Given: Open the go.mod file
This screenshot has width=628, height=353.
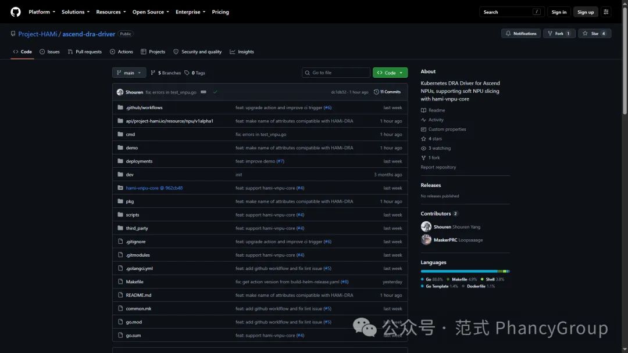Looking at the screenshot, I should (x=134, y=322).
